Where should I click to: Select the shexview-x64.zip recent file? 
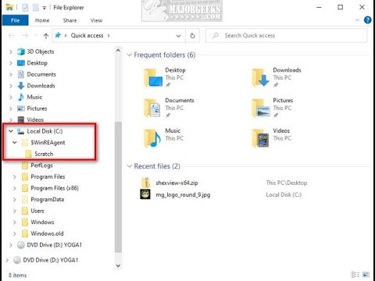[177, 183]
